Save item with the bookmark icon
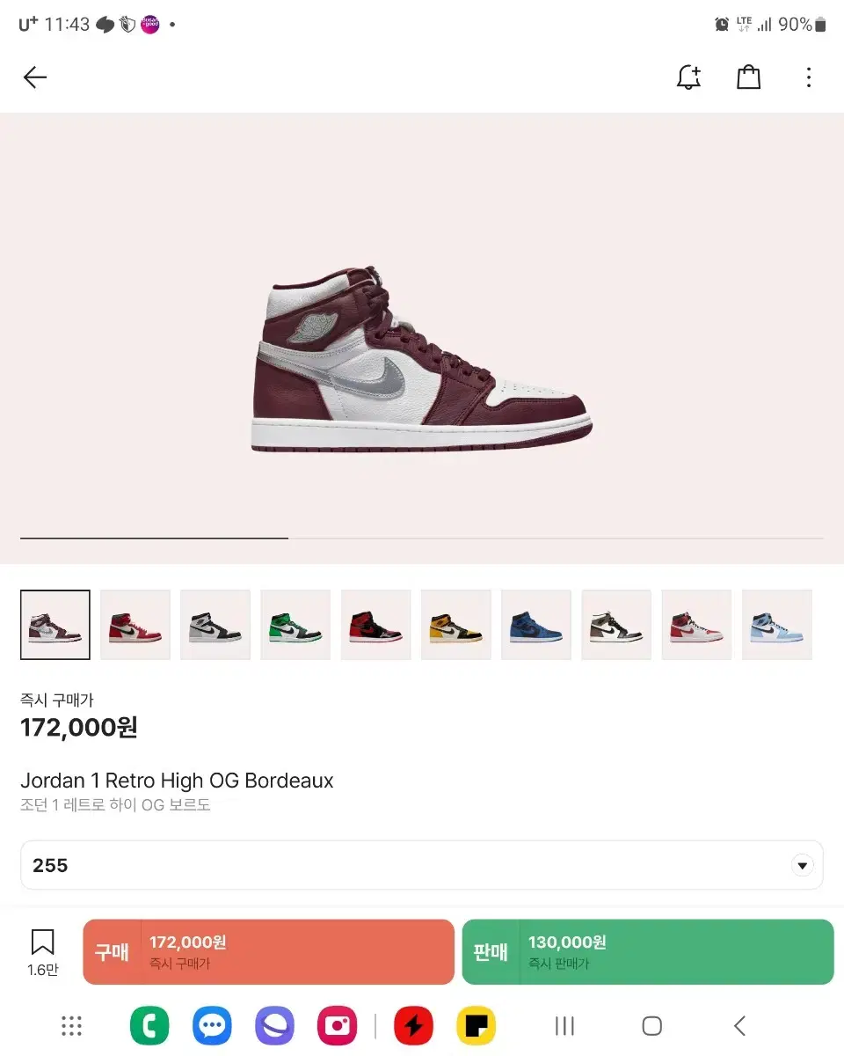Viewport: 844px width, 1056px height. pos(43,941)
